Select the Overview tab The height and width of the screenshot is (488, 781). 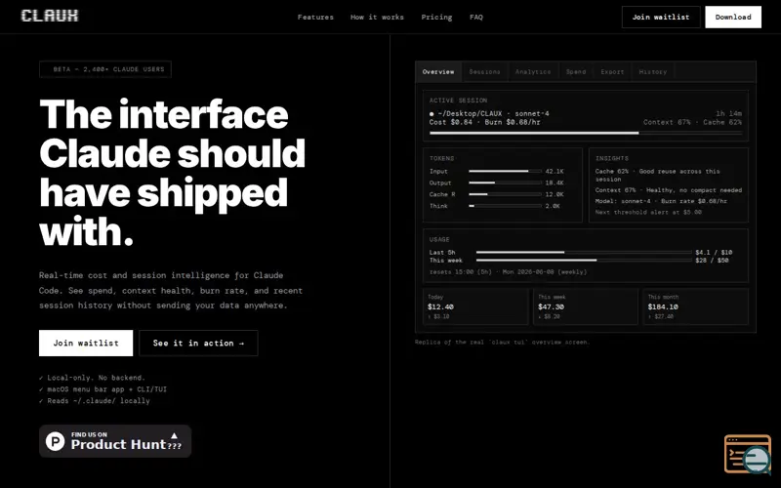tap(438, 71)
